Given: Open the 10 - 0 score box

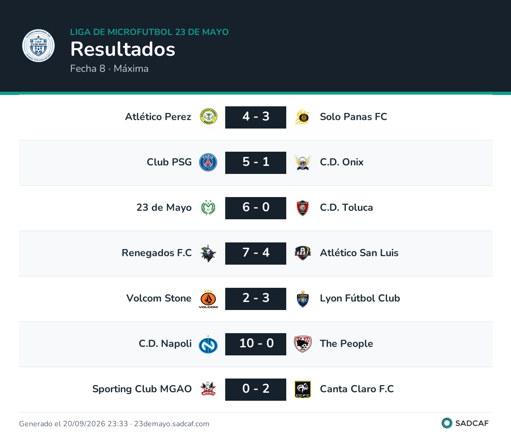Looking at the screenshot, I should click(x=256, y=344).
